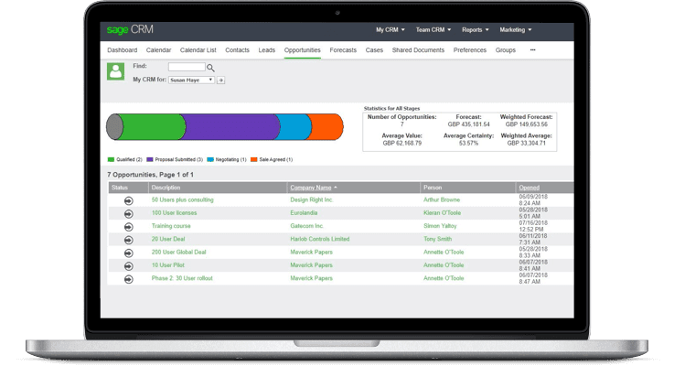Screen dimensions: 674x366
Task: Click status icon for 50 Users plus consulting
Action: point(127,199)
